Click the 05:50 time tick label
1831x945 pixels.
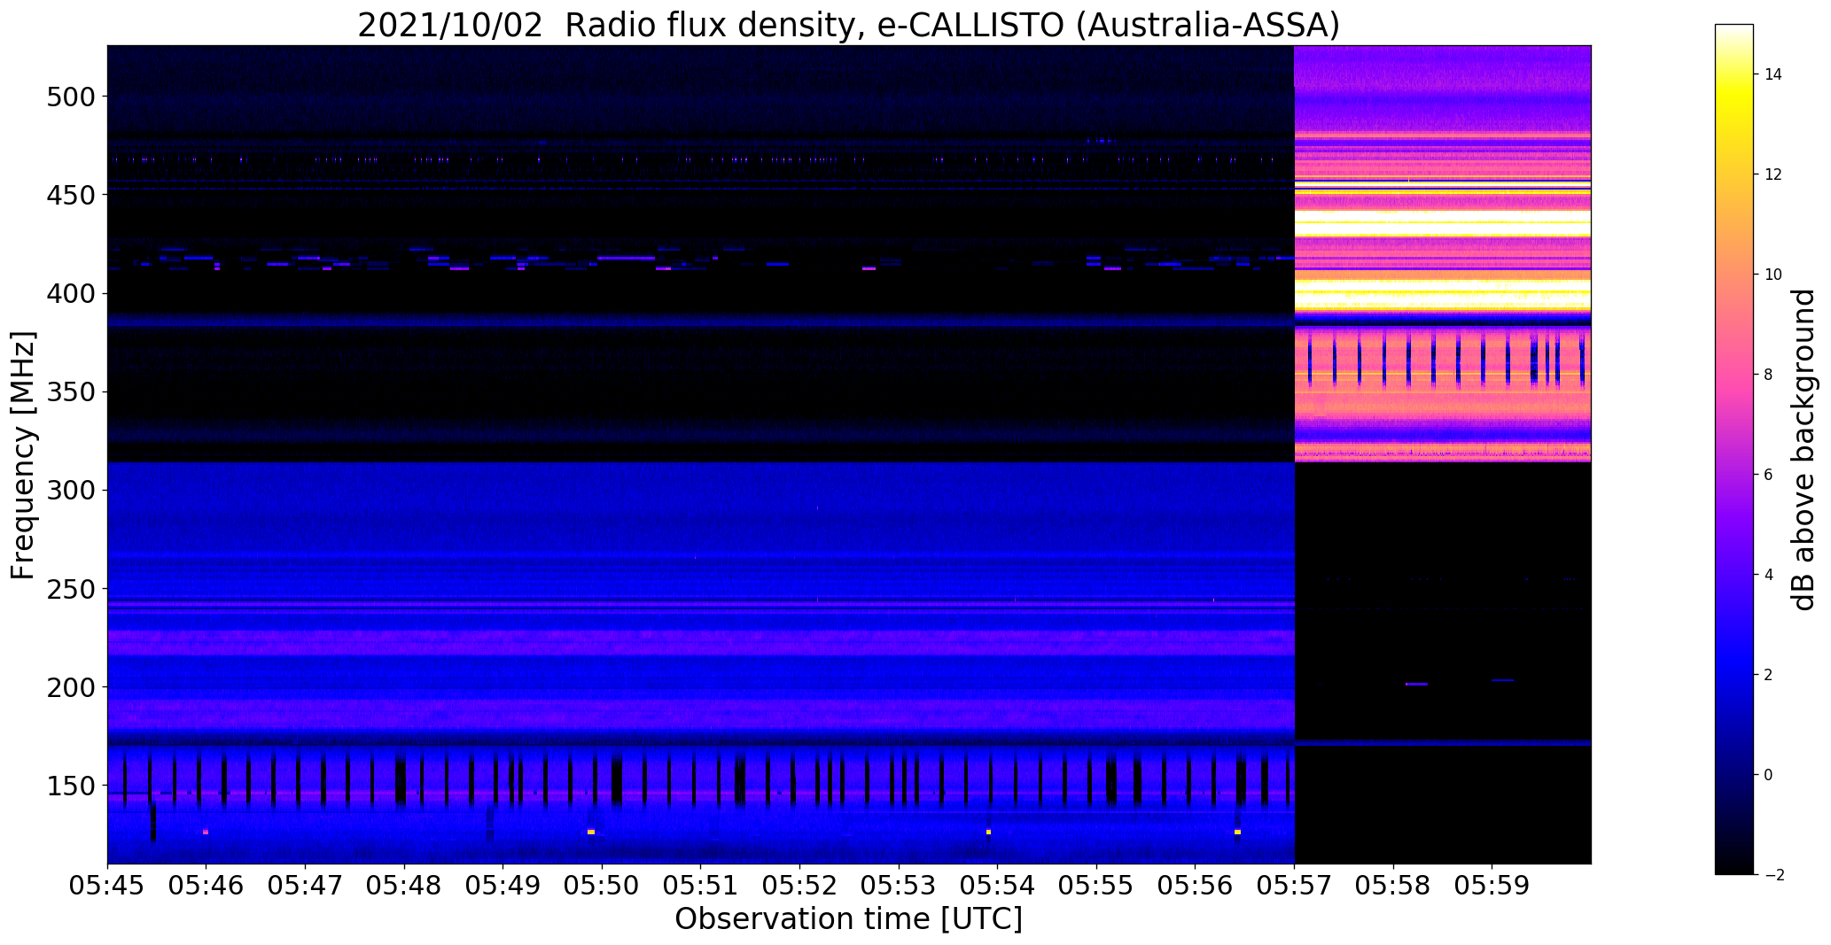[x=603, y=886]
